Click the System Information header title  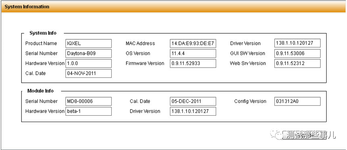(x=27, y=7)
